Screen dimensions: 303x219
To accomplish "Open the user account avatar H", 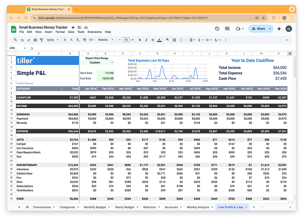I will [289, 29].
